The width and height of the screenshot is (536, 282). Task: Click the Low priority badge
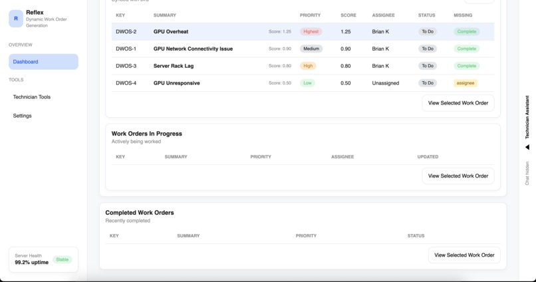pyautogui.click(x=307, y=83)
